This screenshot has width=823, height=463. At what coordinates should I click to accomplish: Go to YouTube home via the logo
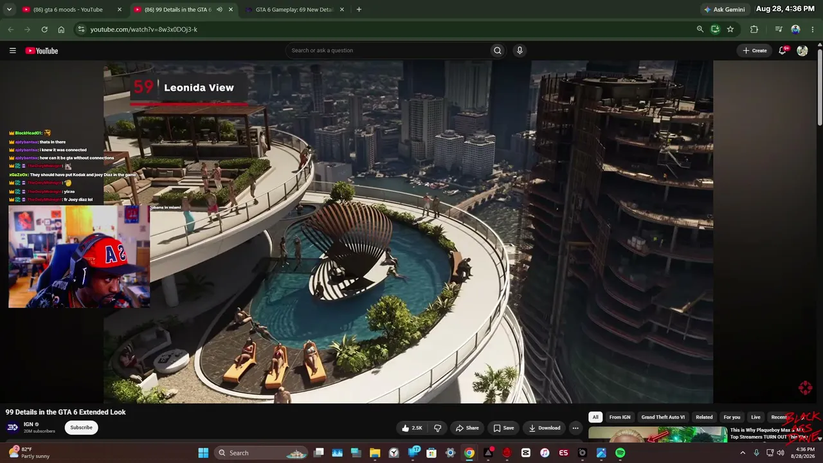(x=42, y=51)
